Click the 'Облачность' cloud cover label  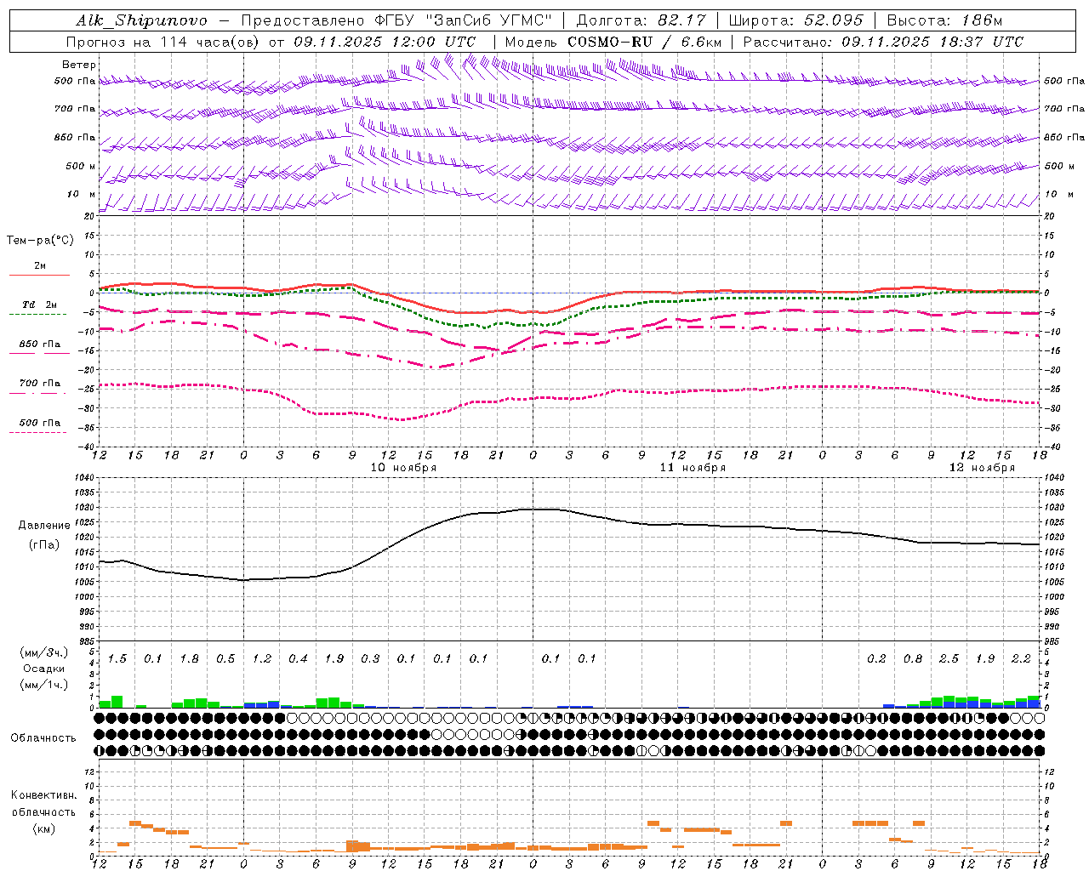click(43, 737)
